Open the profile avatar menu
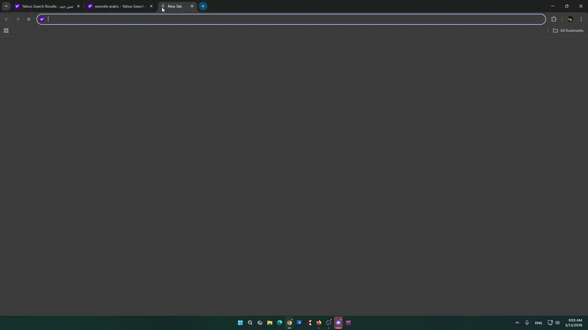Image resolution: width=588 pixels, height=330 pixels. pos(570,19)
